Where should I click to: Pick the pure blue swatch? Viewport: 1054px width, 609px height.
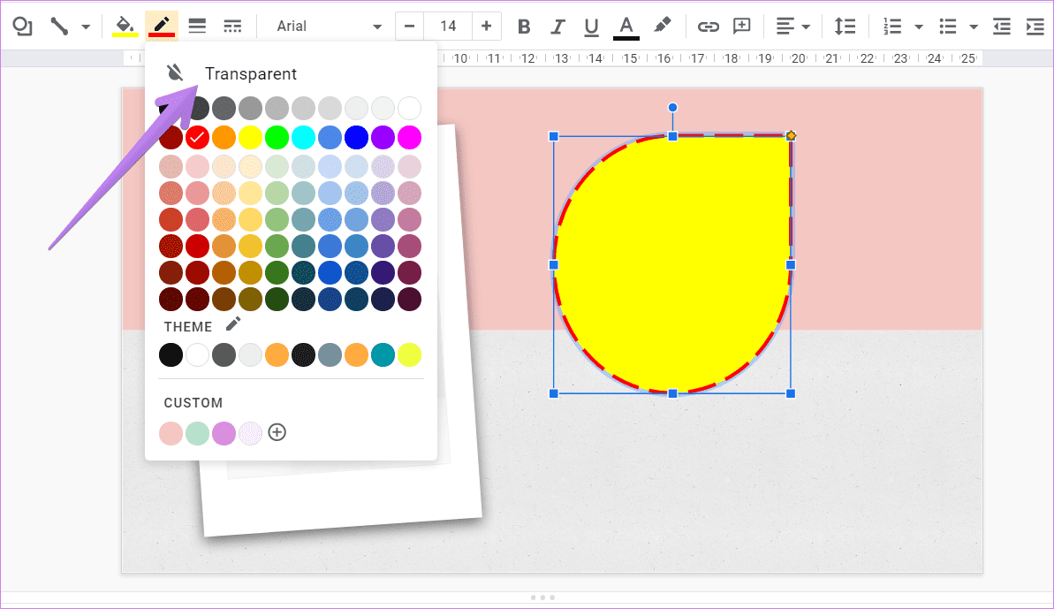tap(356, 137)
